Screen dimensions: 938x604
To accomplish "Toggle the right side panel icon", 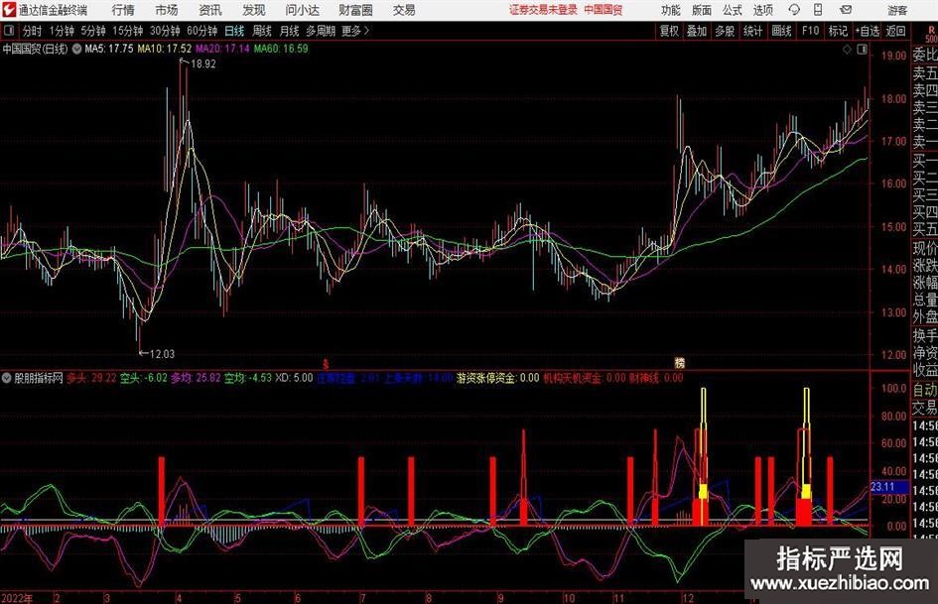I will pyautogui.click(x=862, y=50).
